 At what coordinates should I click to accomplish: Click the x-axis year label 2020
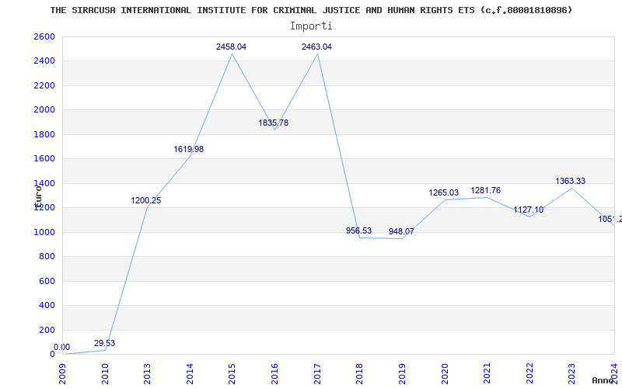point(445,373)
